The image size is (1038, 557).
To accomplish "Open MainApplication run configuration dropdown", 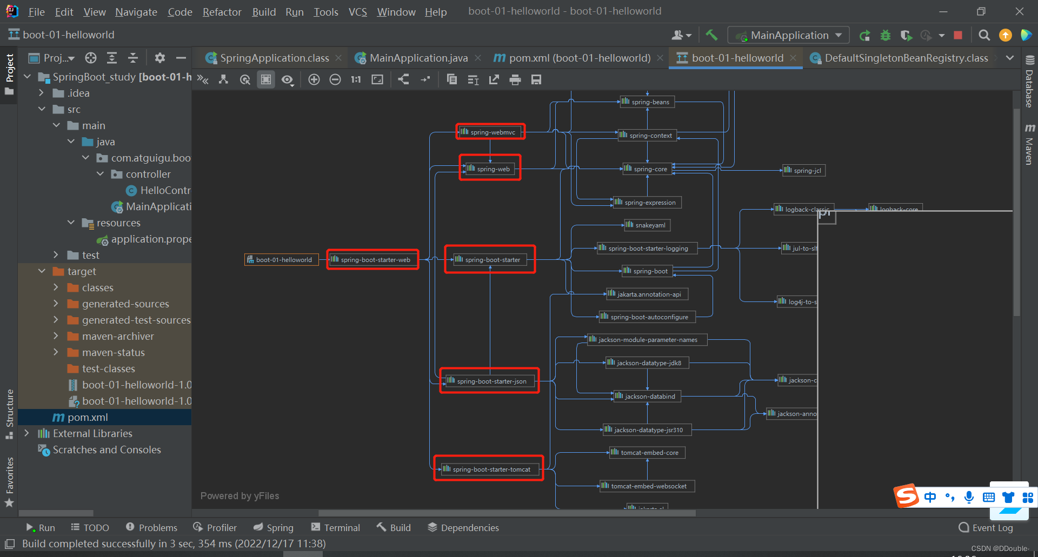I will [789, 35].
